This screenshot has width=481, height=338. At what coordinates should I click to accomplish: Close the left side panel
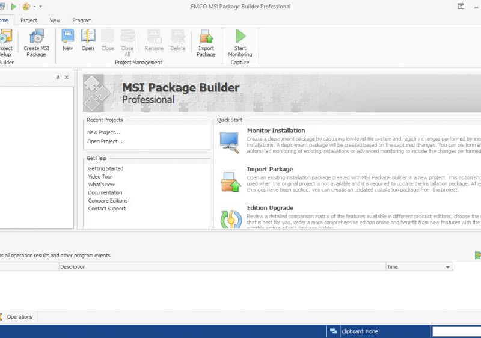(x=67, y=77)
